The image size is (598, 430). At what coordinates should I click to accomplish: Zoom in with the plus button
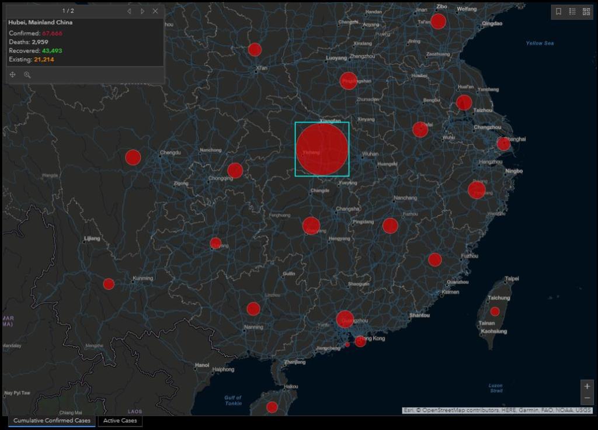(x=587, y=386)
